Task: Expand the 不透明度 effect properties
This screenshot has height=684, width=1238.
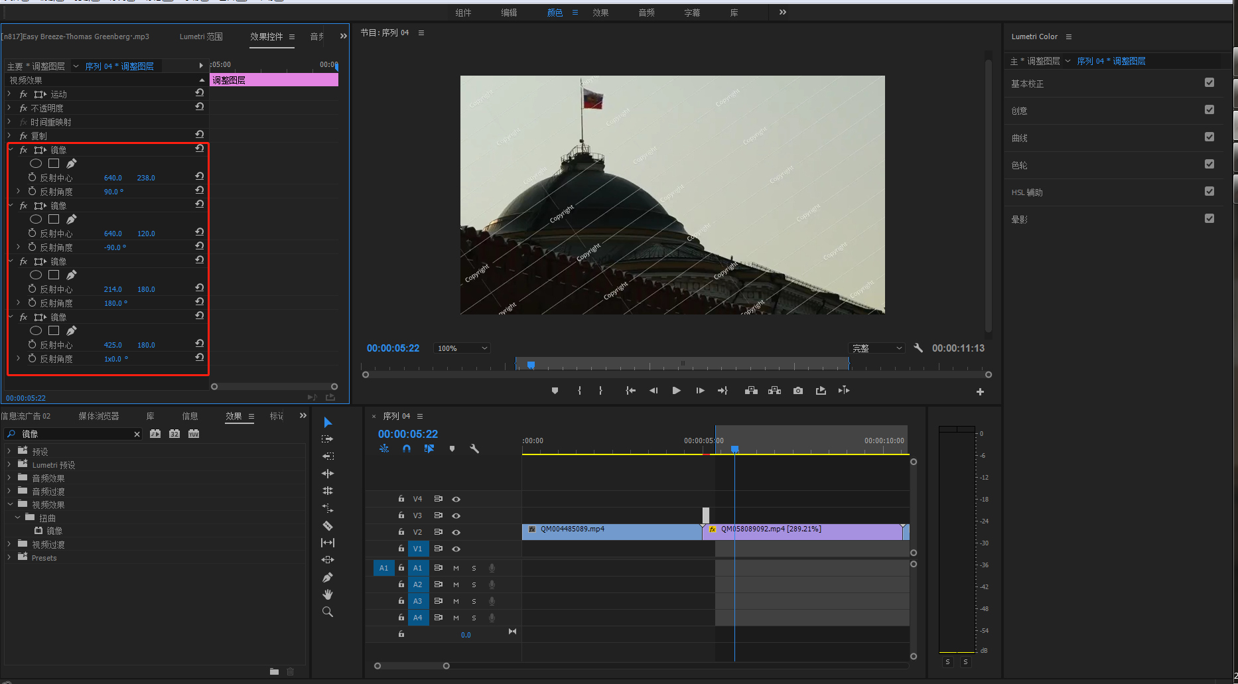Action: pyautogui.click(x=9, y=108)
